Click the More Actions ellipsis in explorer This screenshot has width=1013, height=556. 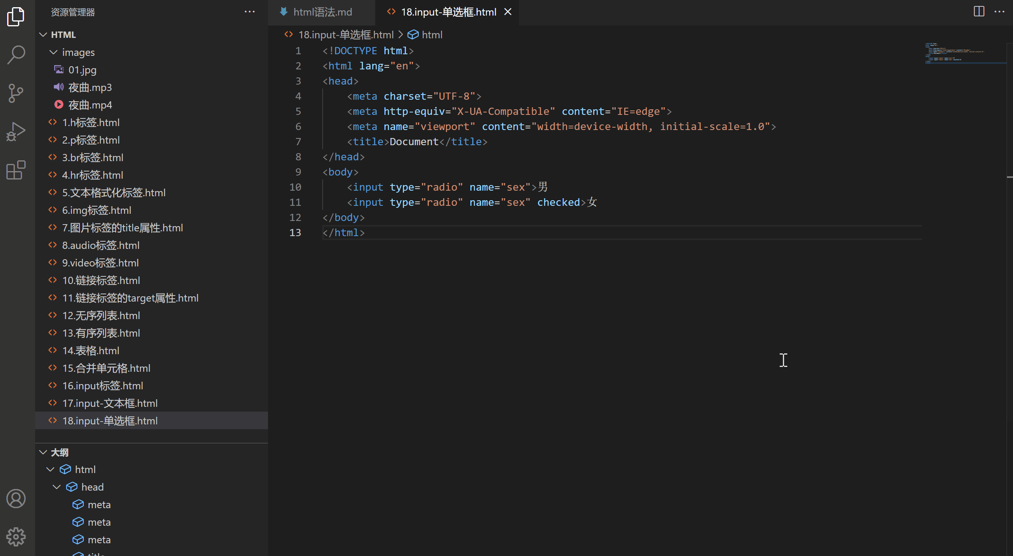(x=250, y=12)
